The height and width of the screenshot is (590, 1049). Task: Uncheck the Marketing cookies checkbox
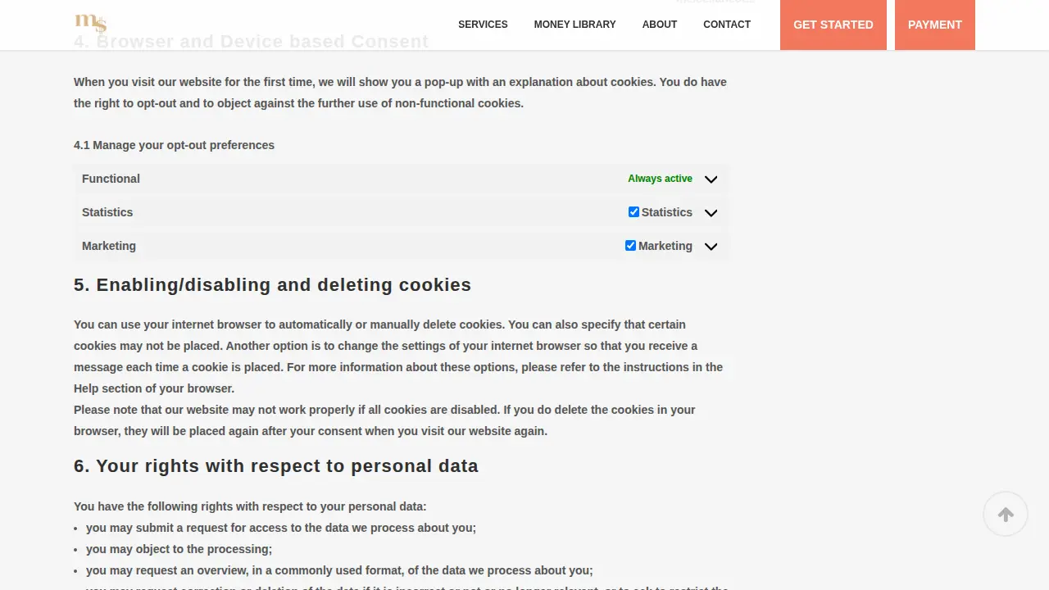(630, 246)
